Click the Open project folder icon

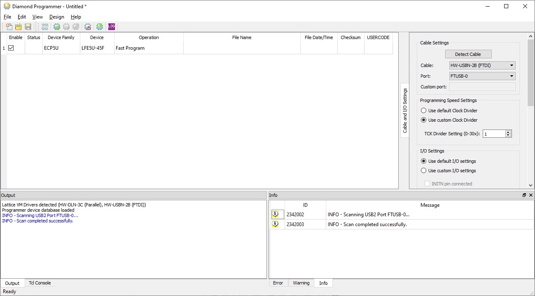click(x=19, y=27)
